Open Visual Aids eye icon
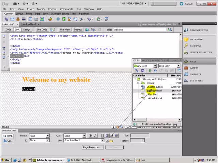The width and height of the screenshot is (218, 163). [x=94, y=30]
